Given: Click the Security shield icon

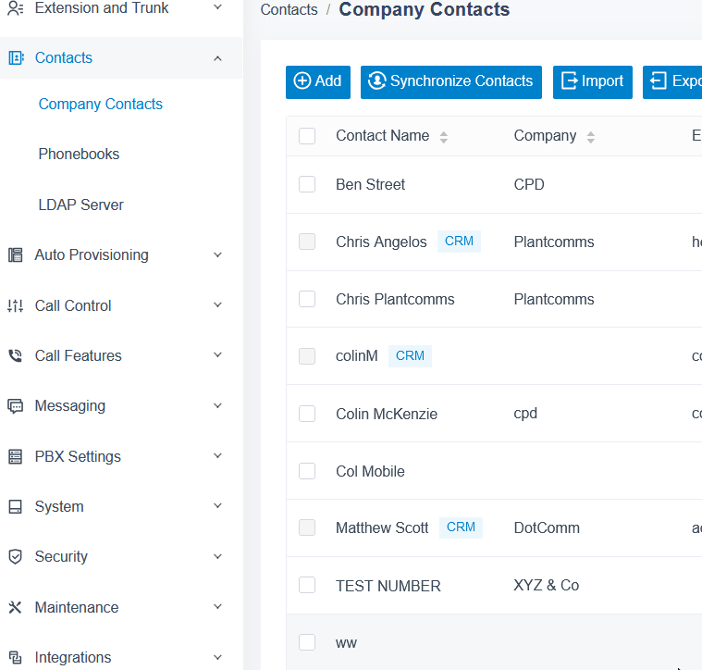Looking at the screenshot, I should 15,557.
